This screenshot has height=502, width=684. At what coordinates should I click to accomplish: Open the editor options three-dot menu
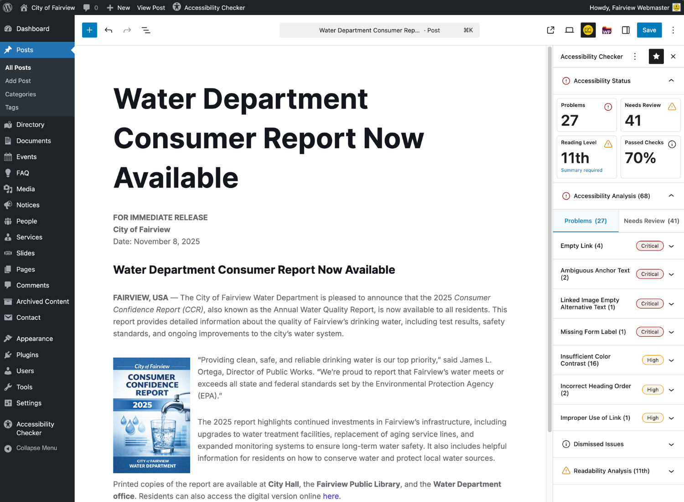pos(673,30)
